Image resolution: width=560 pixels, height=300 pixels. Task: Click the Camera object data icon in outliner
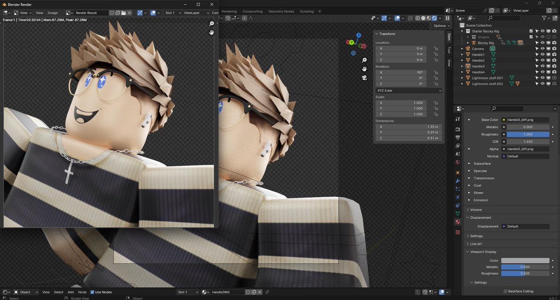point(492,49)
